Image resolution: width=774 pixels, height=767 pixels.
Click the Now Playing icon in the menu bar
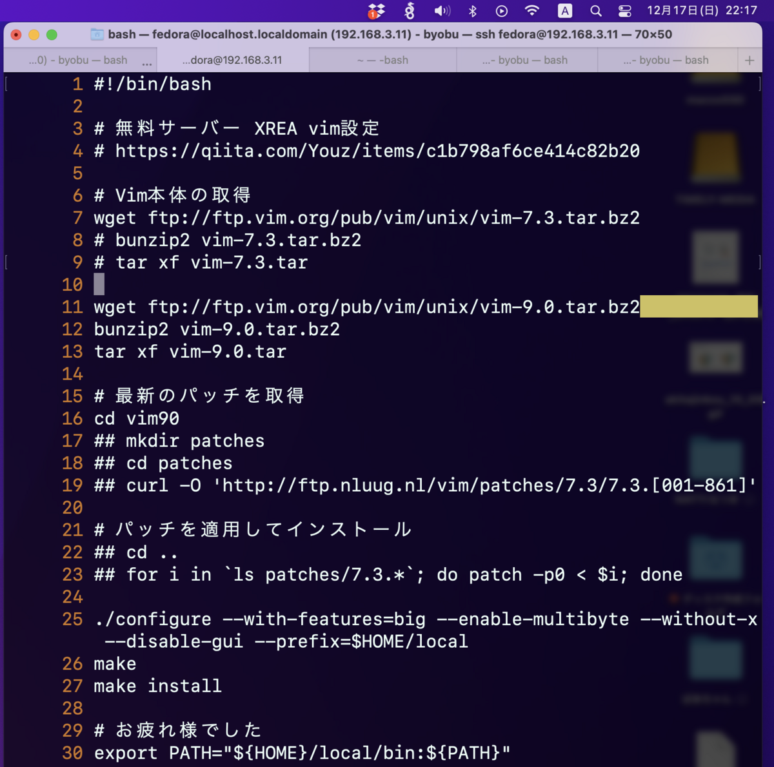point(502,11)
